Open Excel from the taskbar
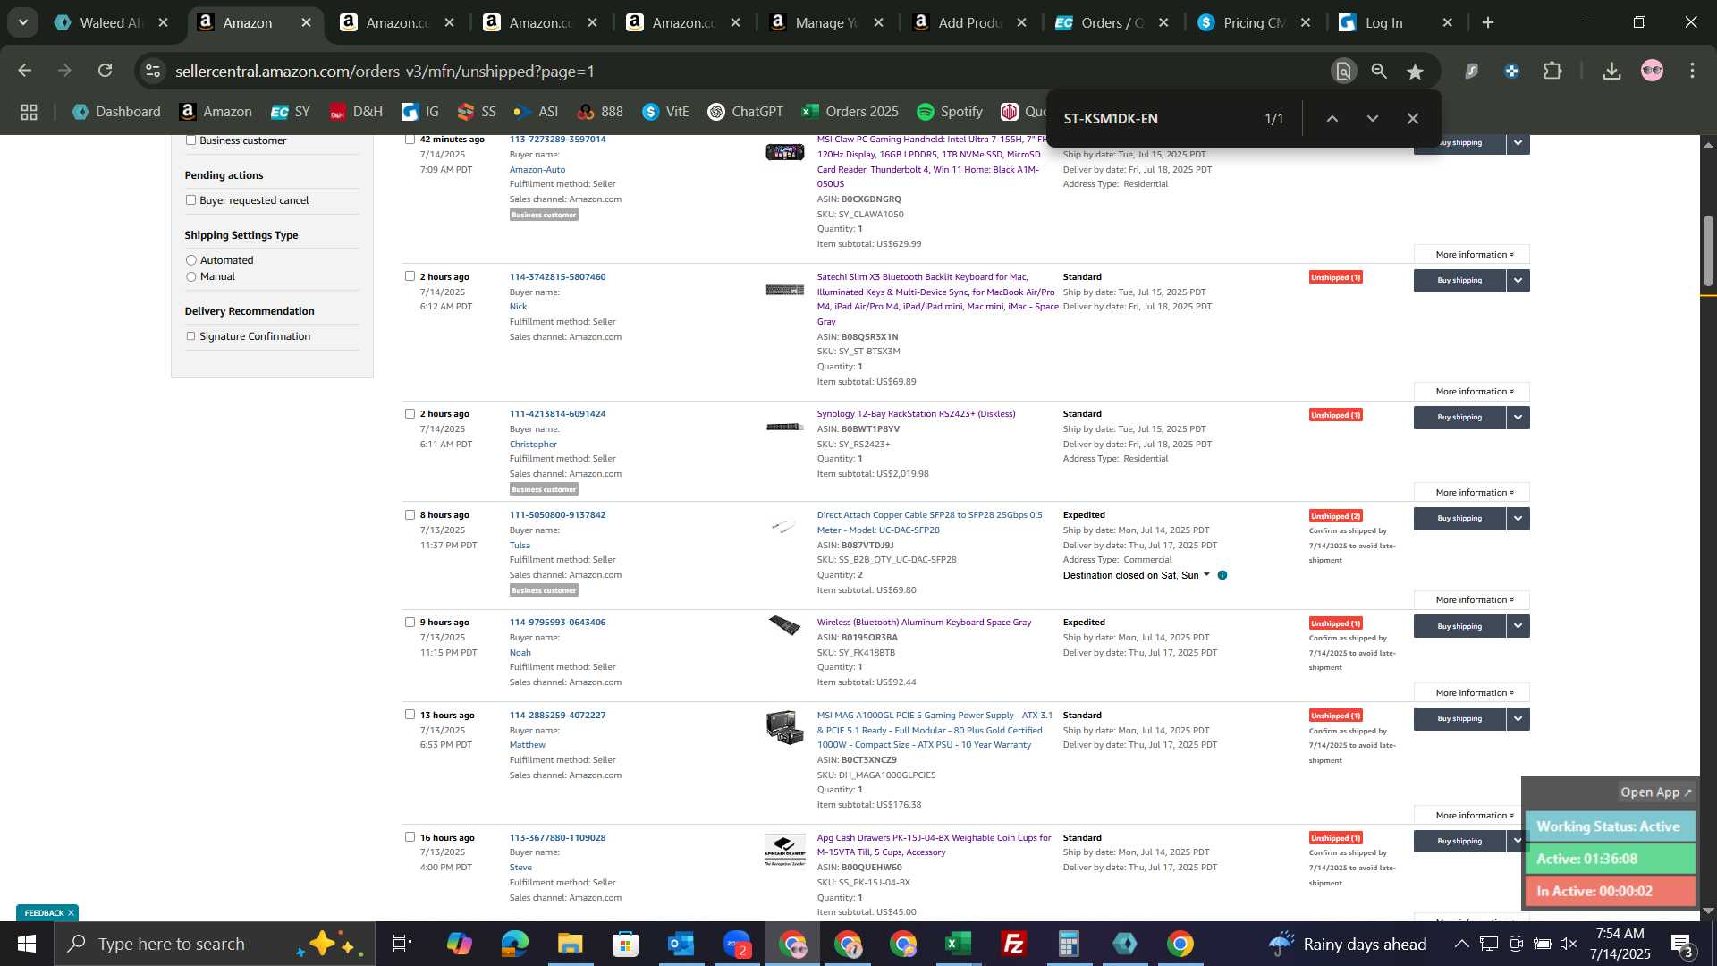Screen dimensions: 1717x966 click(x=958, y=944)
